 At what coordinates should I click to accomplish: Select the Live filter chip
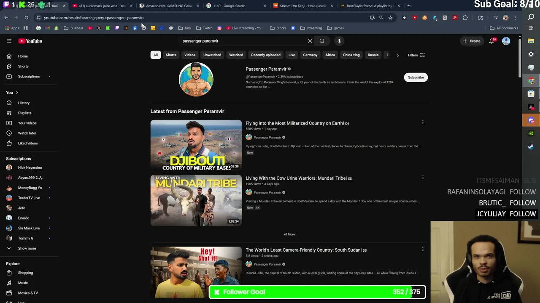tap(292, 55)
